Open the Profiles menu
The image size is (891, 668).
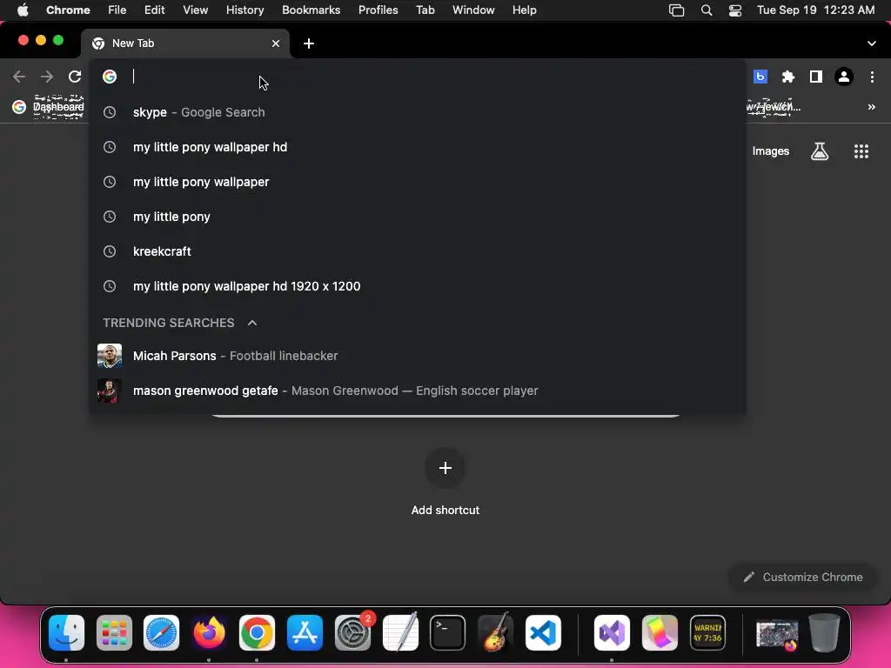(378, 10)
